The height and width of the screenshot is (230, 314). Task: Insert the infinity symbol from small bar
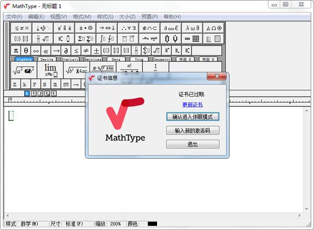click(36, 51)
